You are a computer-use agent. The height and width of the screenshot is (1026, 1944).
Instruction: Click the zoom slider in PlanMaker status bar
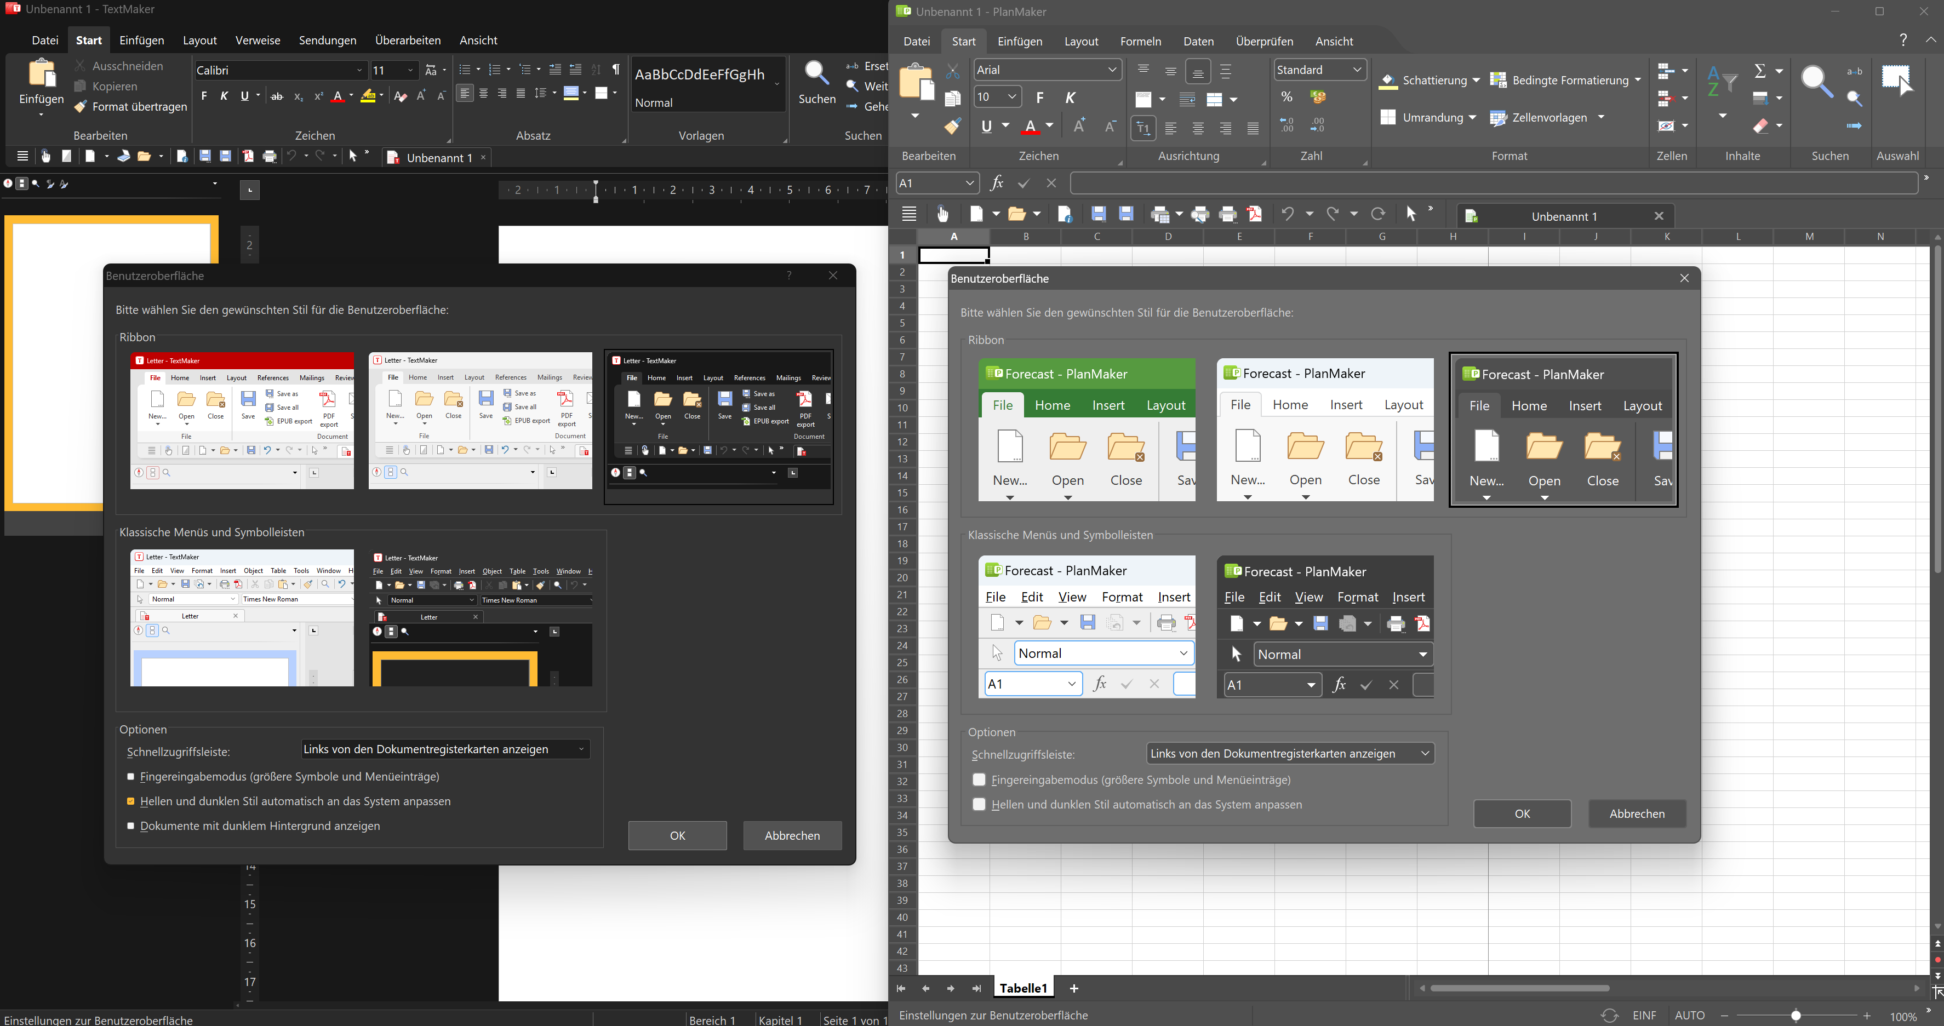click(1796, 1016)
